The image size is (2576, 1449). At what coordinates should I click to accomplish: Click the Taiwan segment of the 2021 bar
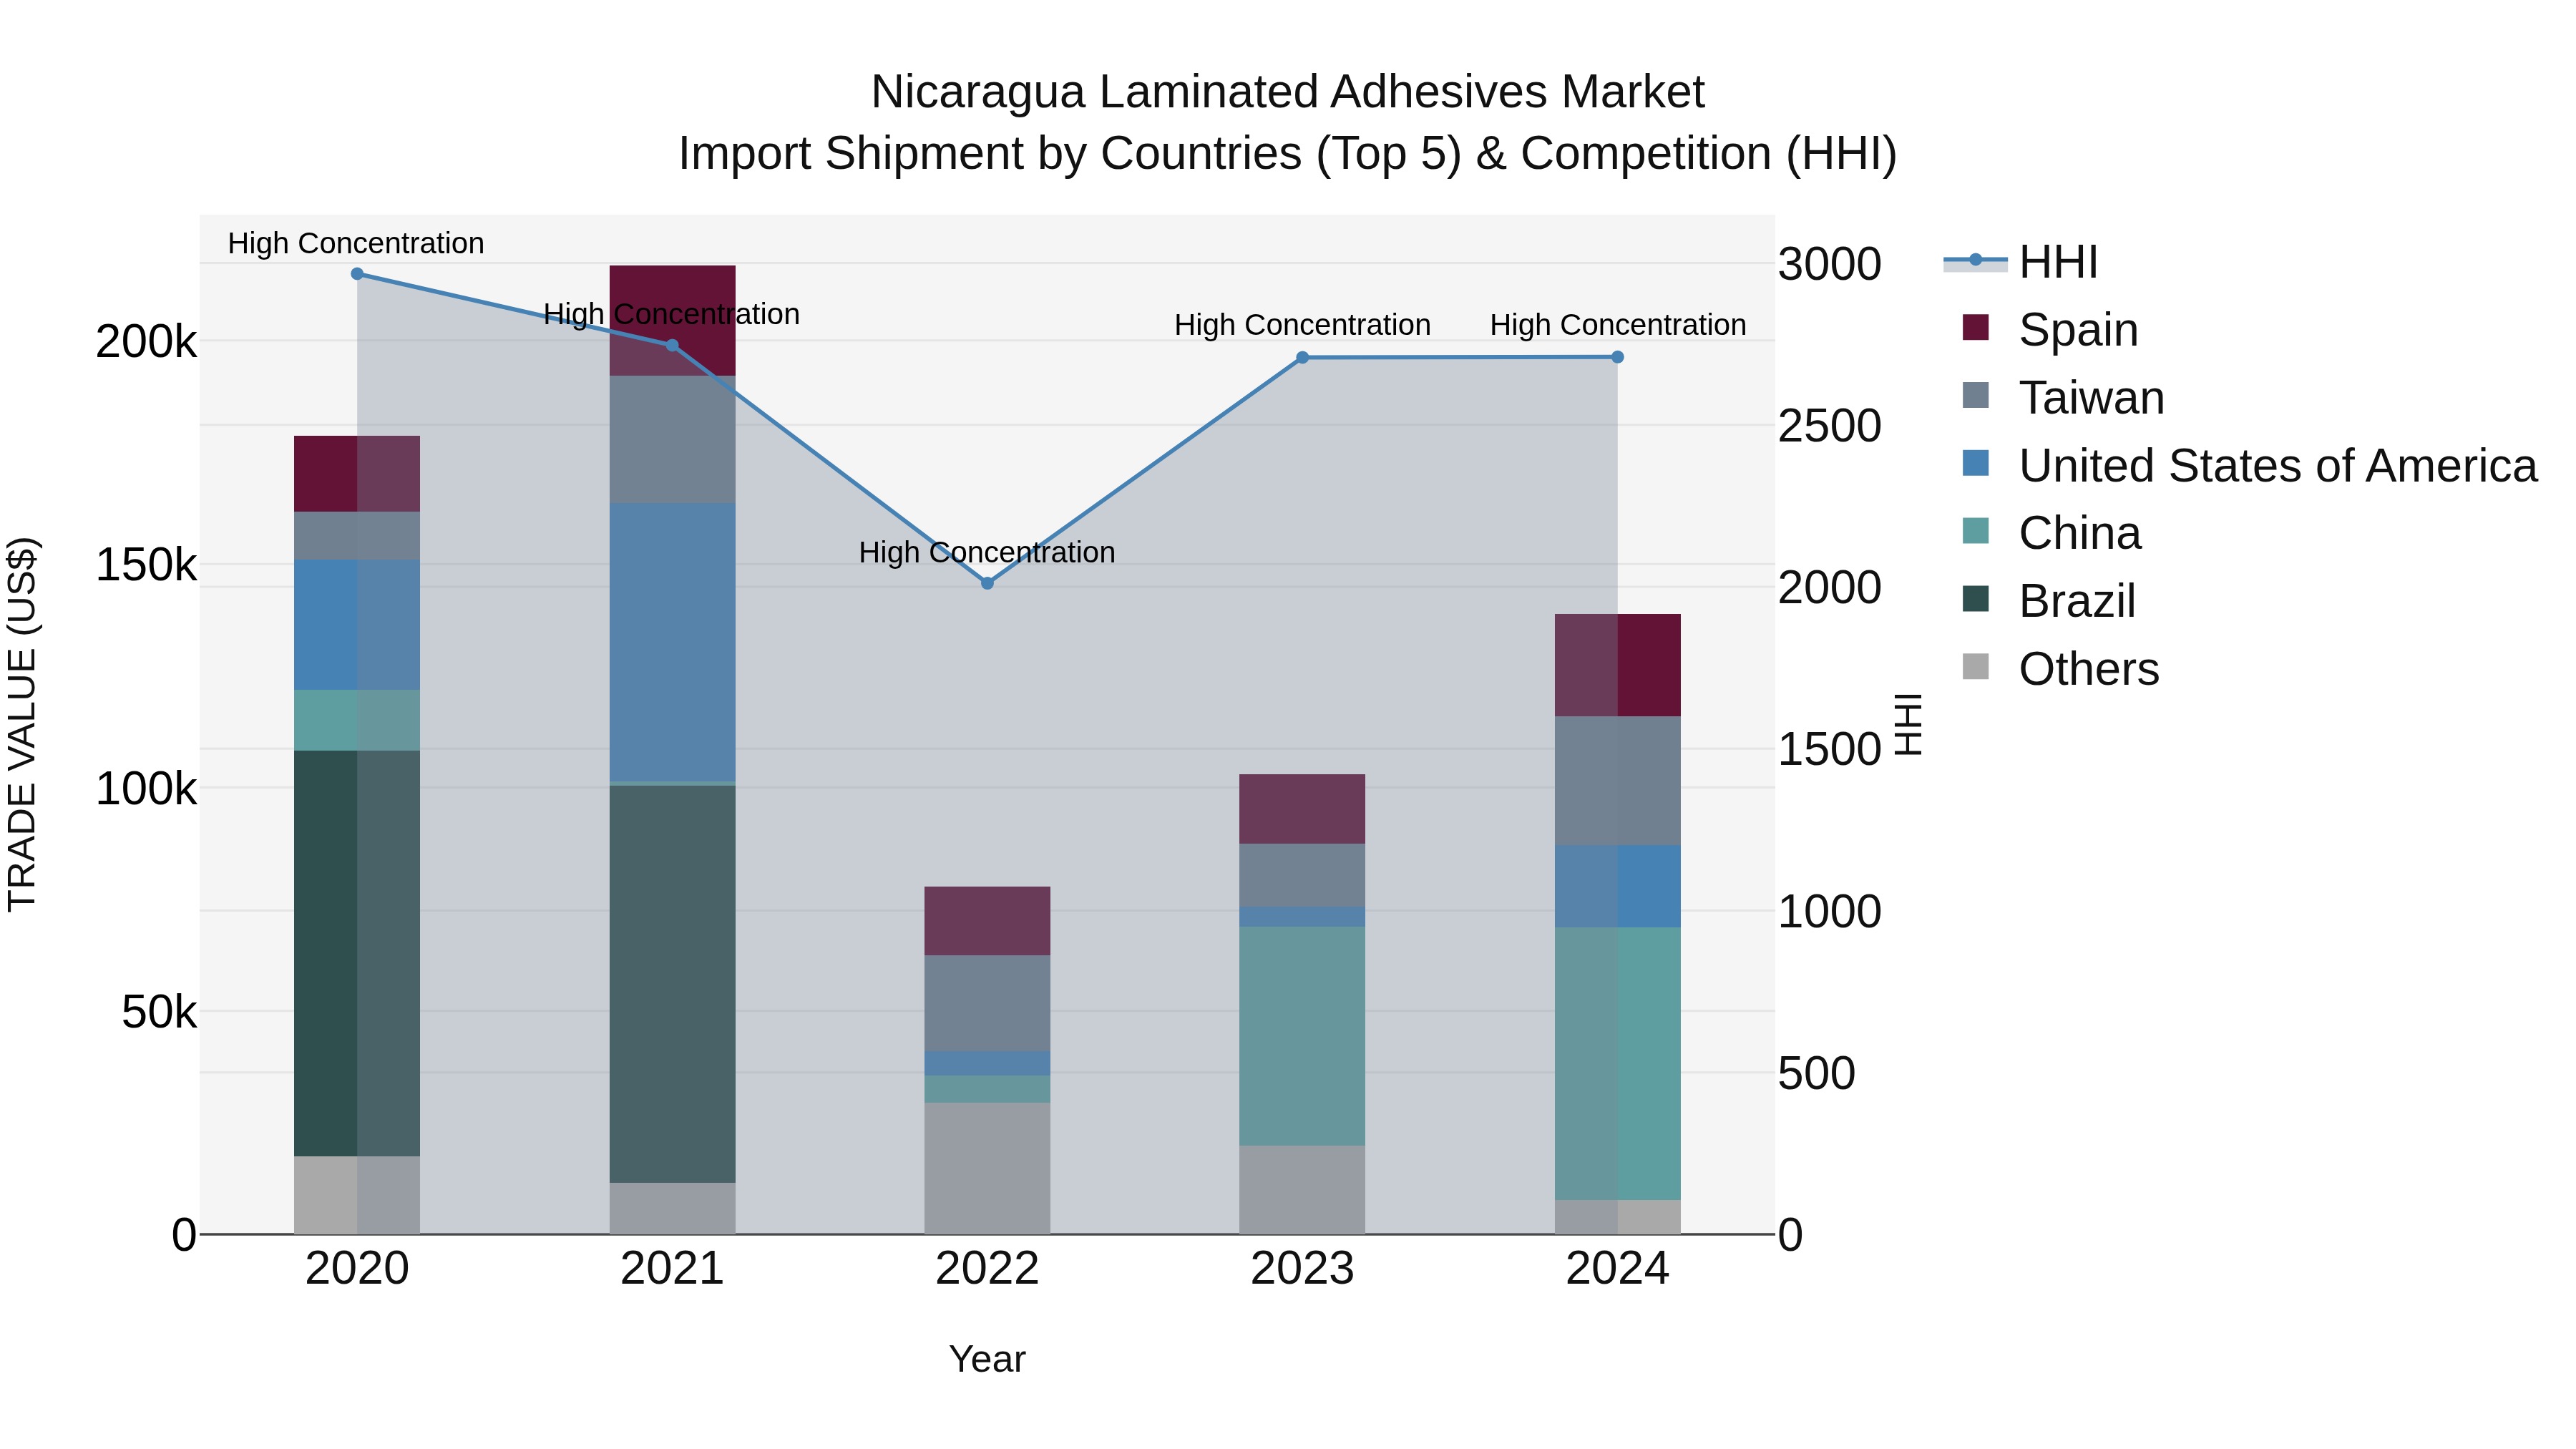click(x=672, y=440)
